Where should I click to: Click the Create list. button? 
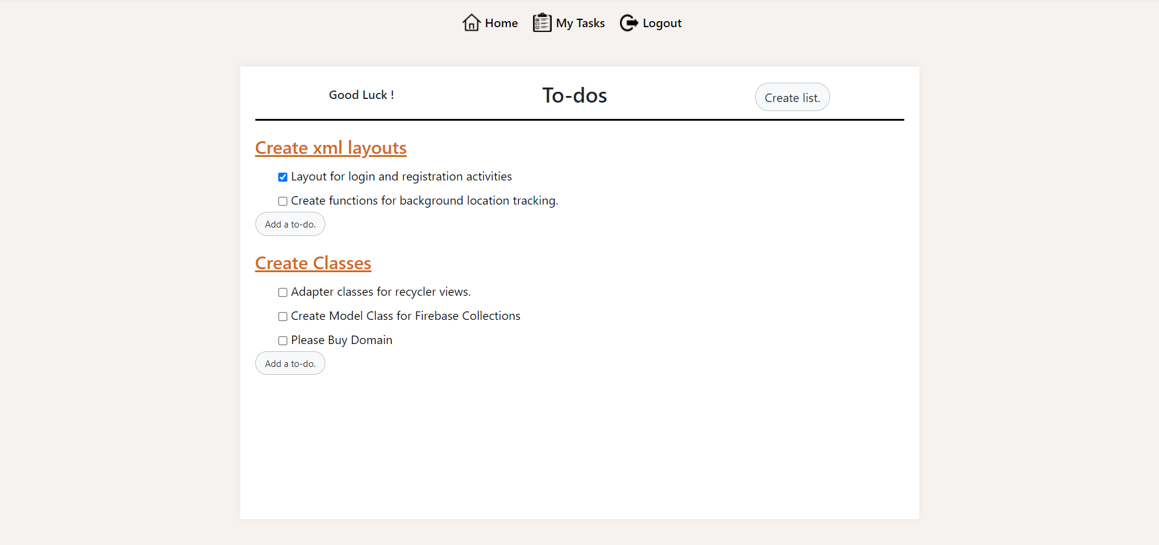pyautogui.click(x=792, y=97)
